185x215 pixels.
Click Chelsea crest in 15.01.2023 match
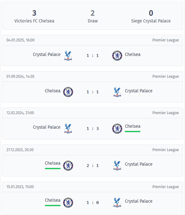pyautogui.click(x=68, y=203)
